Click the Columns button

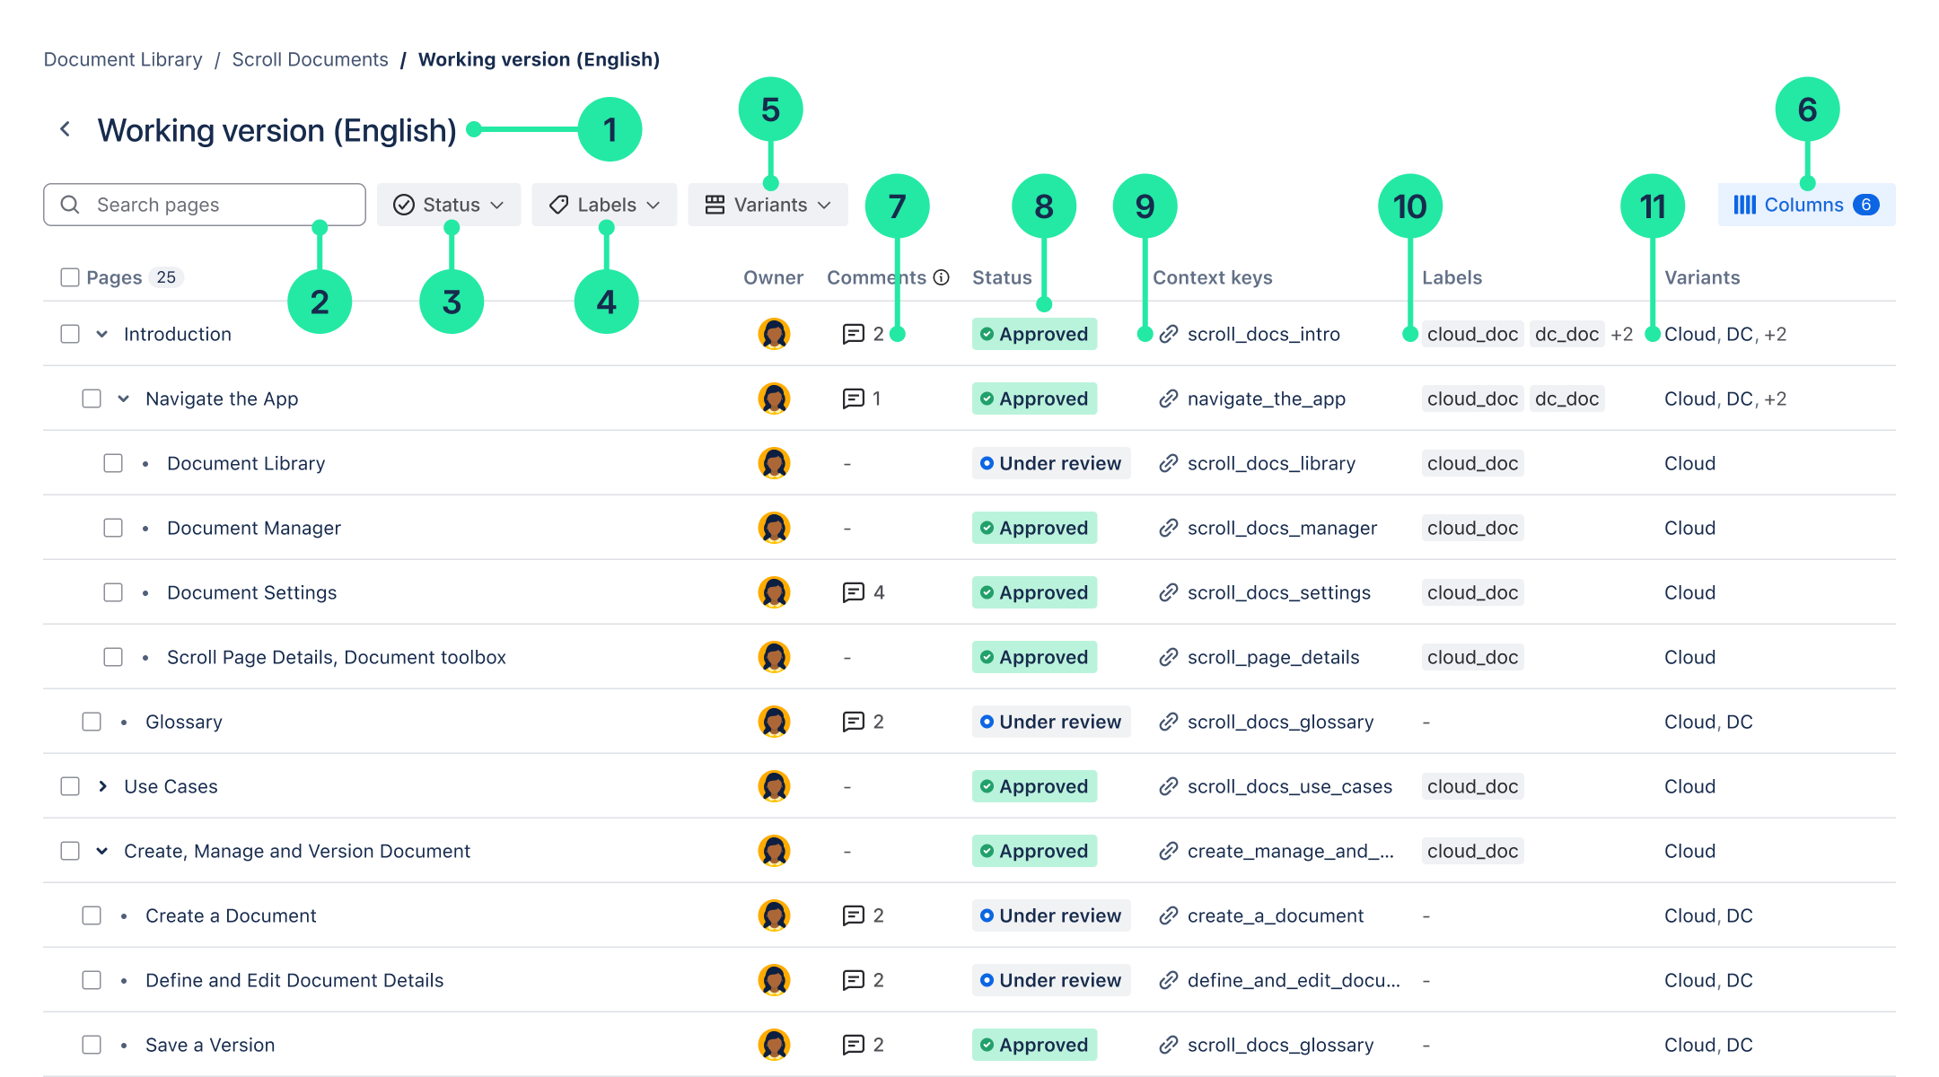[x=1805, y=205]
